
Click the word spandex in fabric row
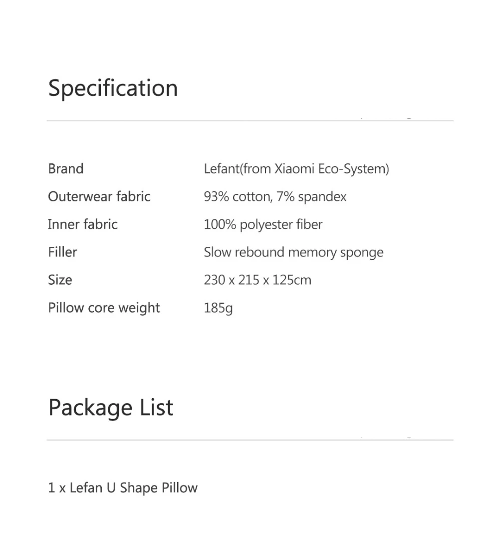pyautogui.click(x=322, y=197)
